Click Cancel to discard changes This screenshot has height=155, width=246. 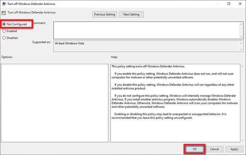point(214,149)
